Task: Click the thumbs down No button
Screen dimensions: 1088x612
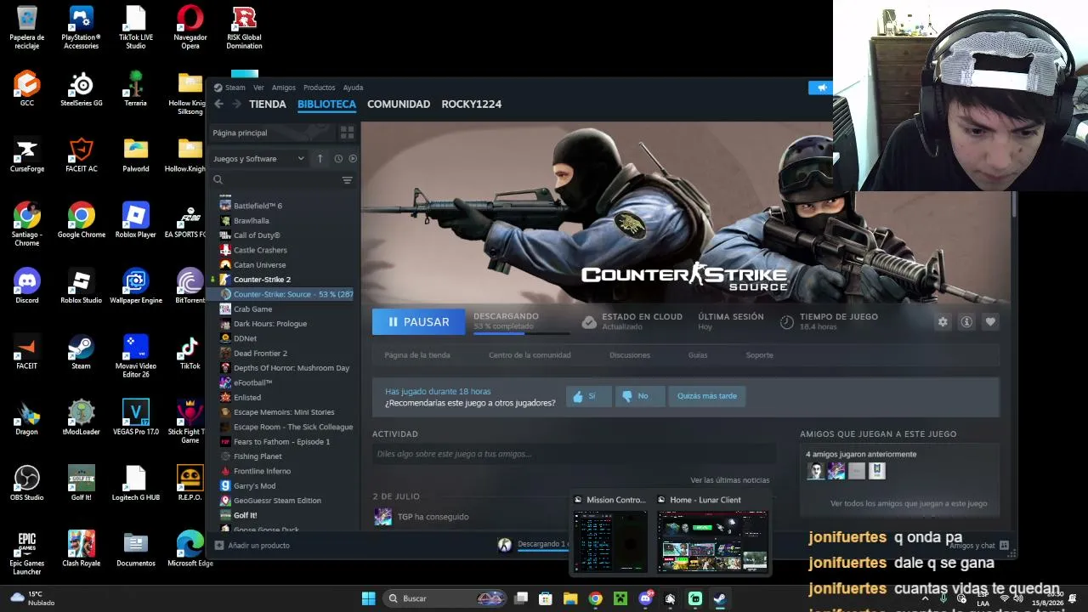Action: tap(639, 396)
